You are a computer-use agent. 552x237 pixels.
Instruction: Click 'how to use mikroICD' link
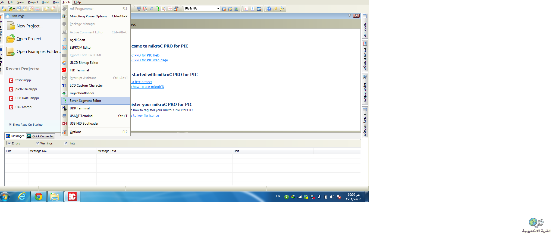coord(148,87)
